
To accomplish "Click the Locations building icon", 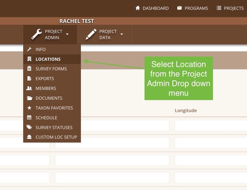I will [x=29, y=59].
